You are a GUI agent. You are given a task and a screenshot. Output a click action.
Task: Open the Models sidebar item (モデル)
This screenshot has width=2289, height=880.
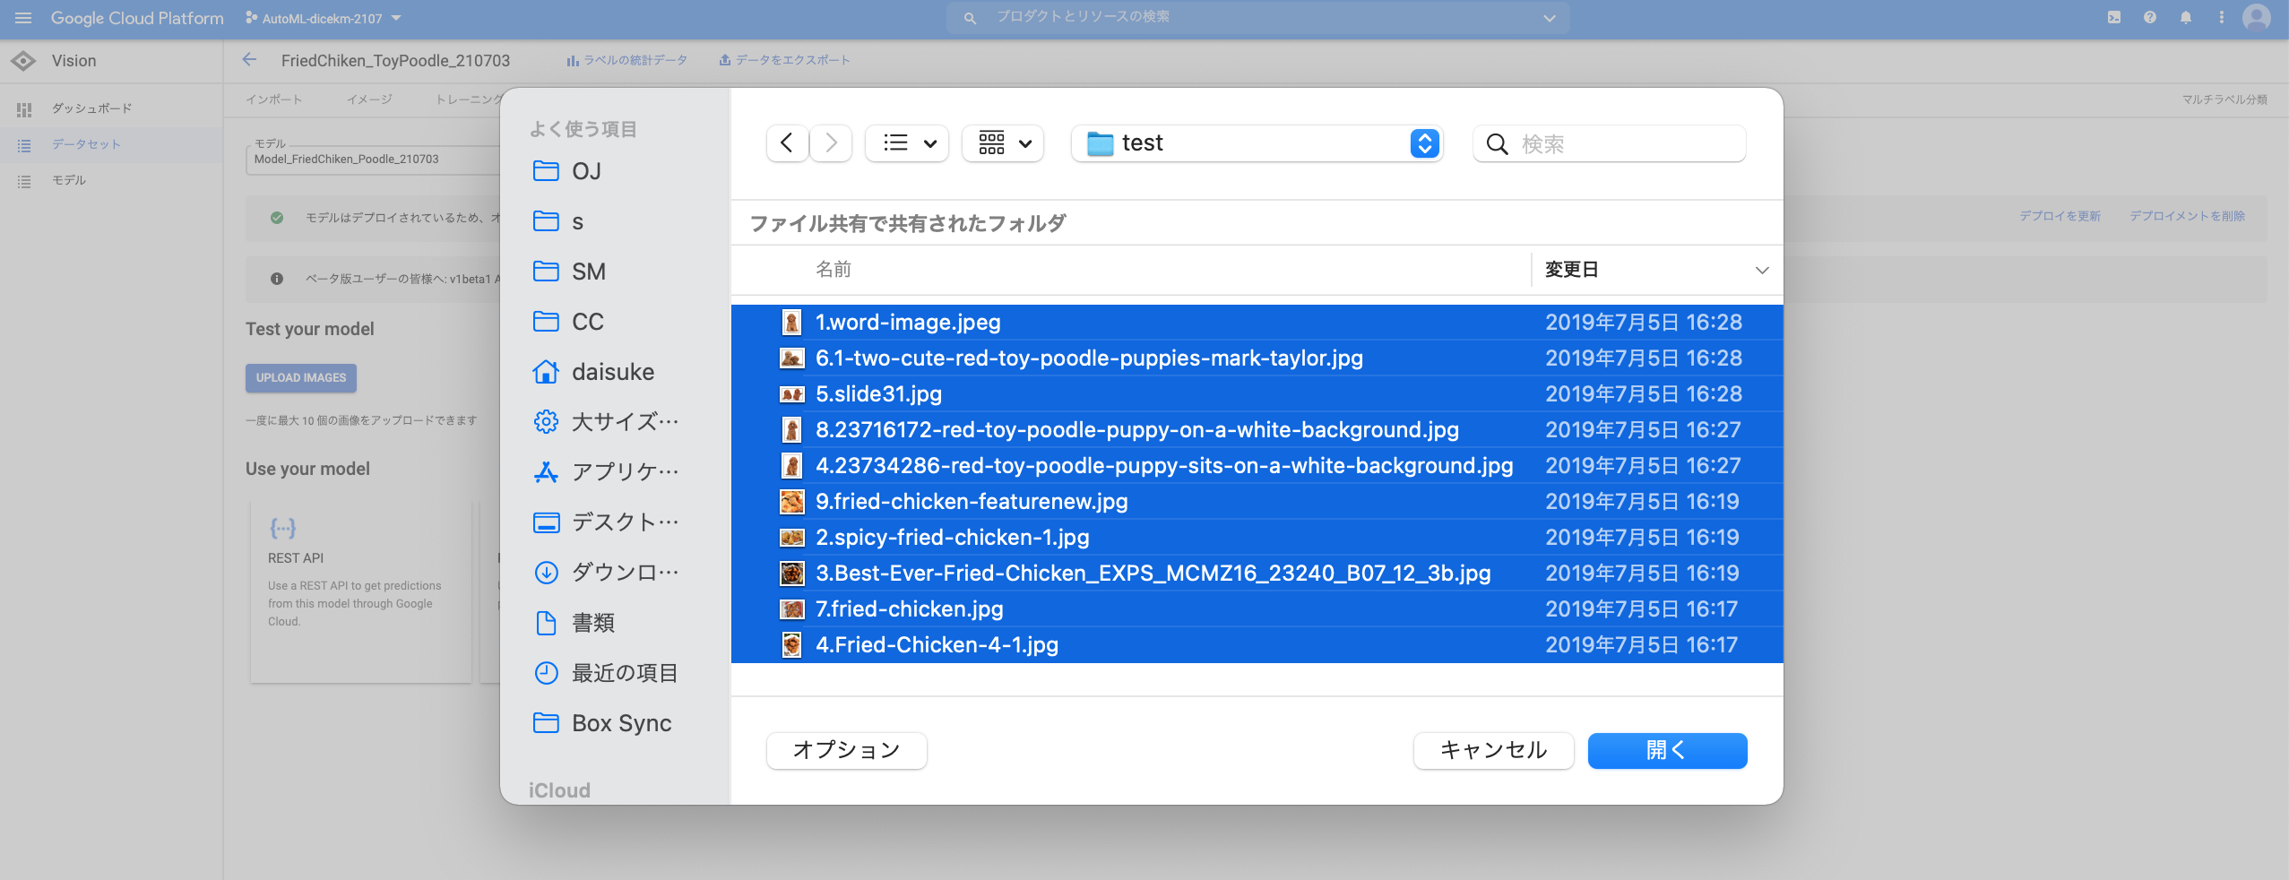pos(111,180)
